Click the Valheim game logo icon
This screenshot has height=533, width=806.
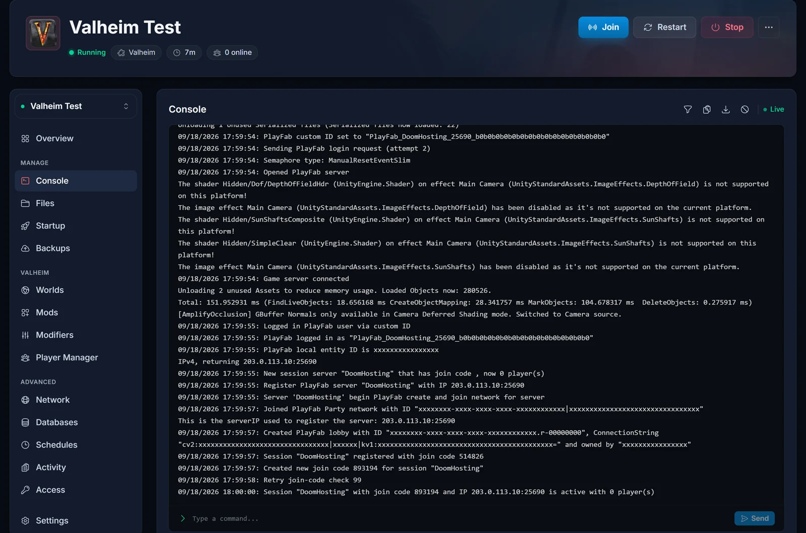tap(43, 33)
